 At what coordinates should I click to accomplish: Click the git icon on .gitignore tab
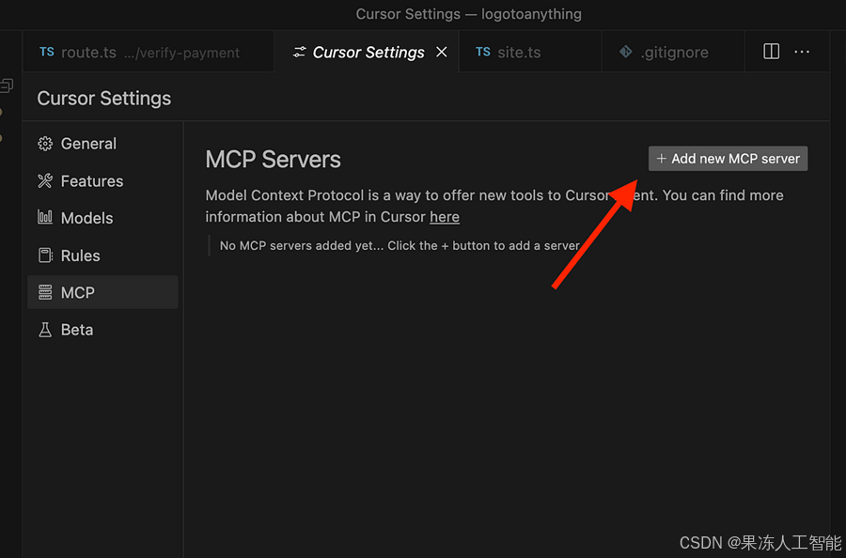tap(626, 52)
